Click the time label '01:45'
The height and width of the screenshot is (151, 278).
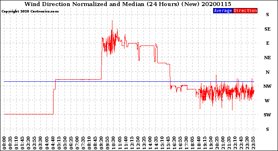point(22,143)
